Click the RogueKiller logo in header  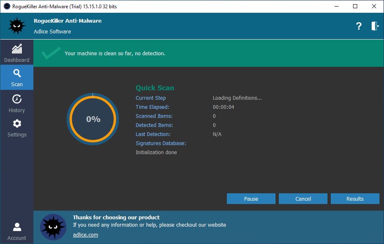click(x=16, y=26)
